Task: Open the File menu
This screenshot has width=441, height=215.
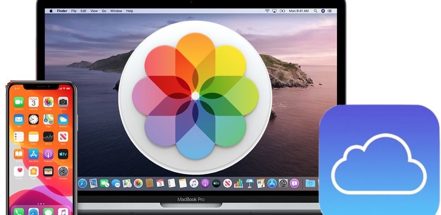Action: click(x=73, y=11)
